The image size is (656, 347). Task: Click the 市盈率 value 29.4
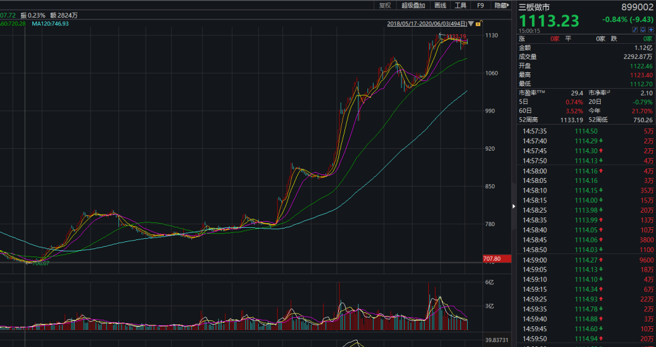point(577,92)
